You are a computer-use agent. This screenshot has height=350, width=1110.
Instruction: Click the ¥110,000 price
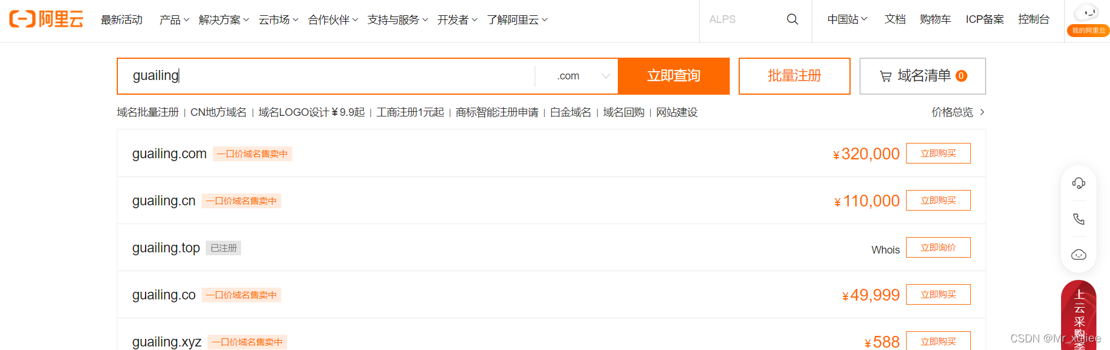click(x=867, y=201)
